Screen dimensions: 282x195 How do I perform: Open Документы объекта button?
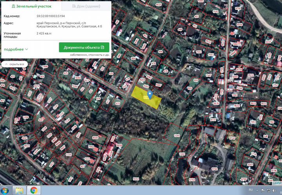pyautogui.click(x=84, y=47)
